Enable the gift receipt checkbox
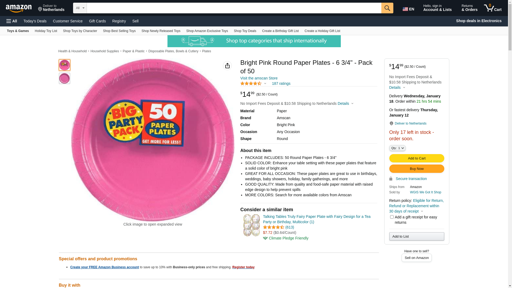Viewport: 512px width, 288px height. pos(392,217)
